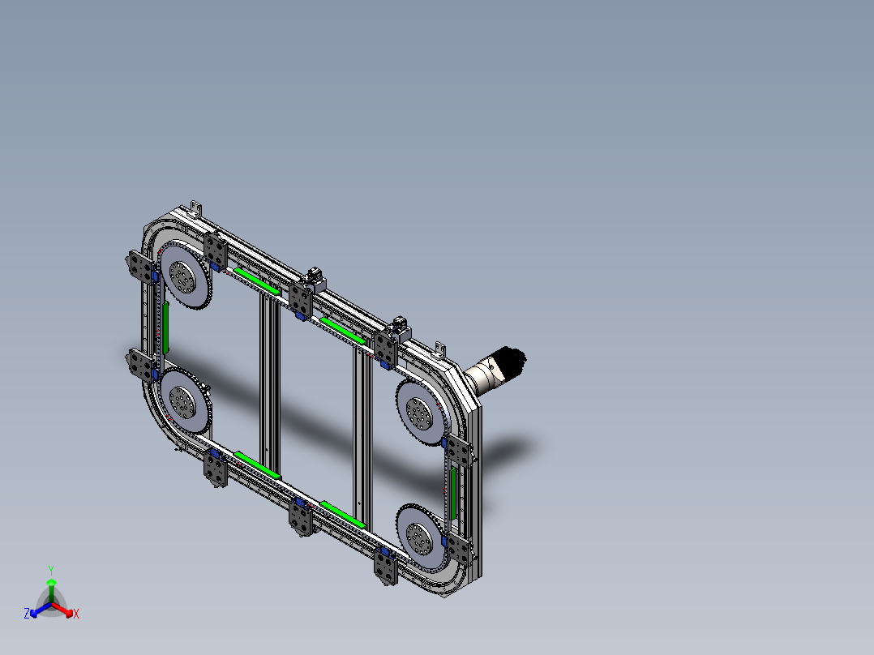Image resolution: width=874 pixels, height=655 pixels.
Task: Select the right vertical aluminum crossbar
Action: click(x=362, y=435)
